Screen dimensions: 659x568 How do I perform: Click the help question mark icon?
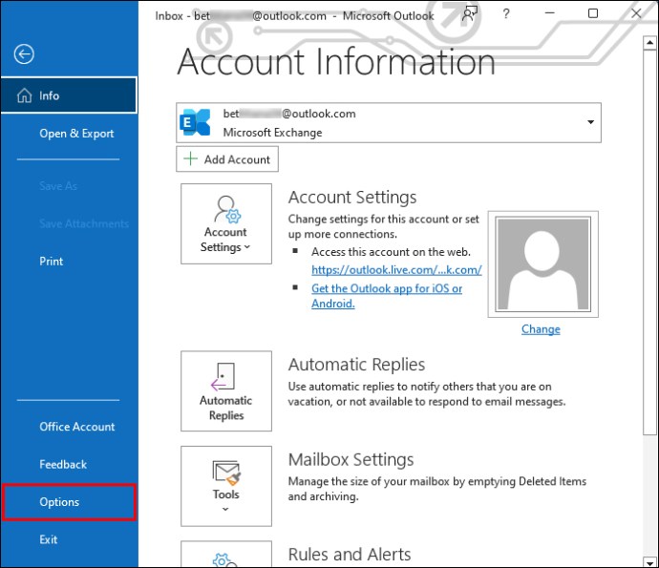(505, 14)
